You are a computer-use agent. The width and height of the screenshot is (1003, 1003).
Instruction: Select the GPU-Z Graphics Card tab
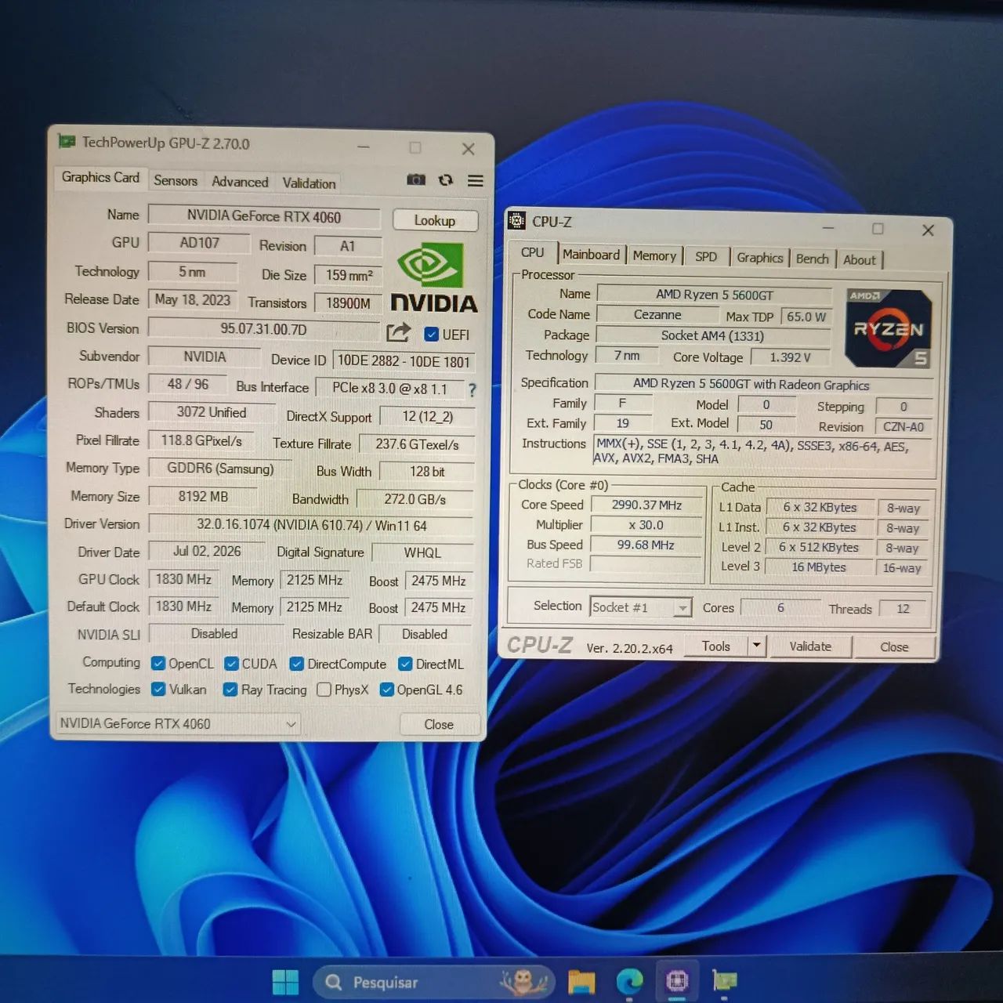tap(100, 177)
